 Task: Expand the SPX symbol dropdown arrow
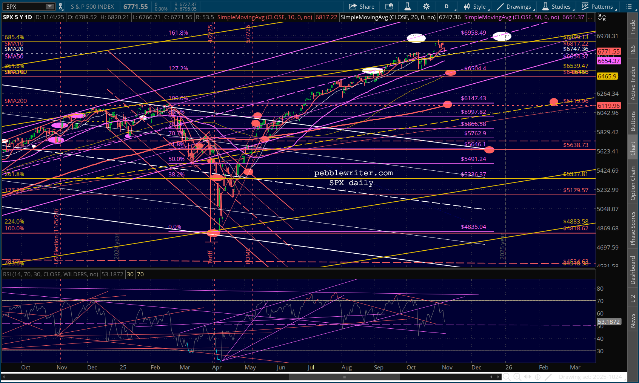[x=50, y=6]
